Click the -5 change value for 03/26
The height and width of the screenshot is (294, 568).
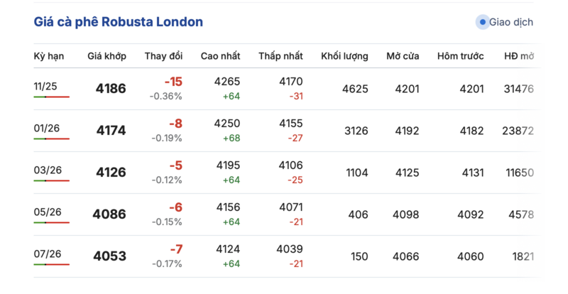175,165
